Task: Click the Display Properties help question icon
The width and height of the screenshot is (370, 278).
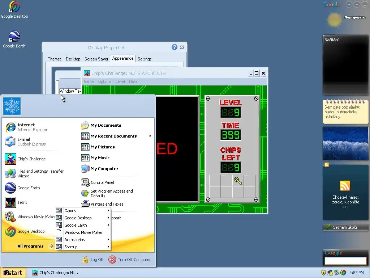Action: point(175,47)
